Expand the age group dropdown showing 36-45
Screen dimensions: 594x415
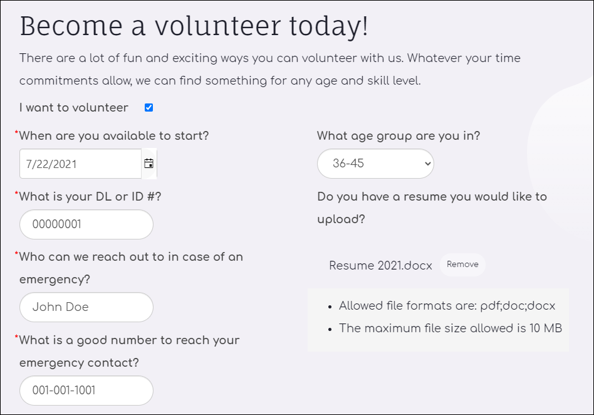click(x=375, y=164)
